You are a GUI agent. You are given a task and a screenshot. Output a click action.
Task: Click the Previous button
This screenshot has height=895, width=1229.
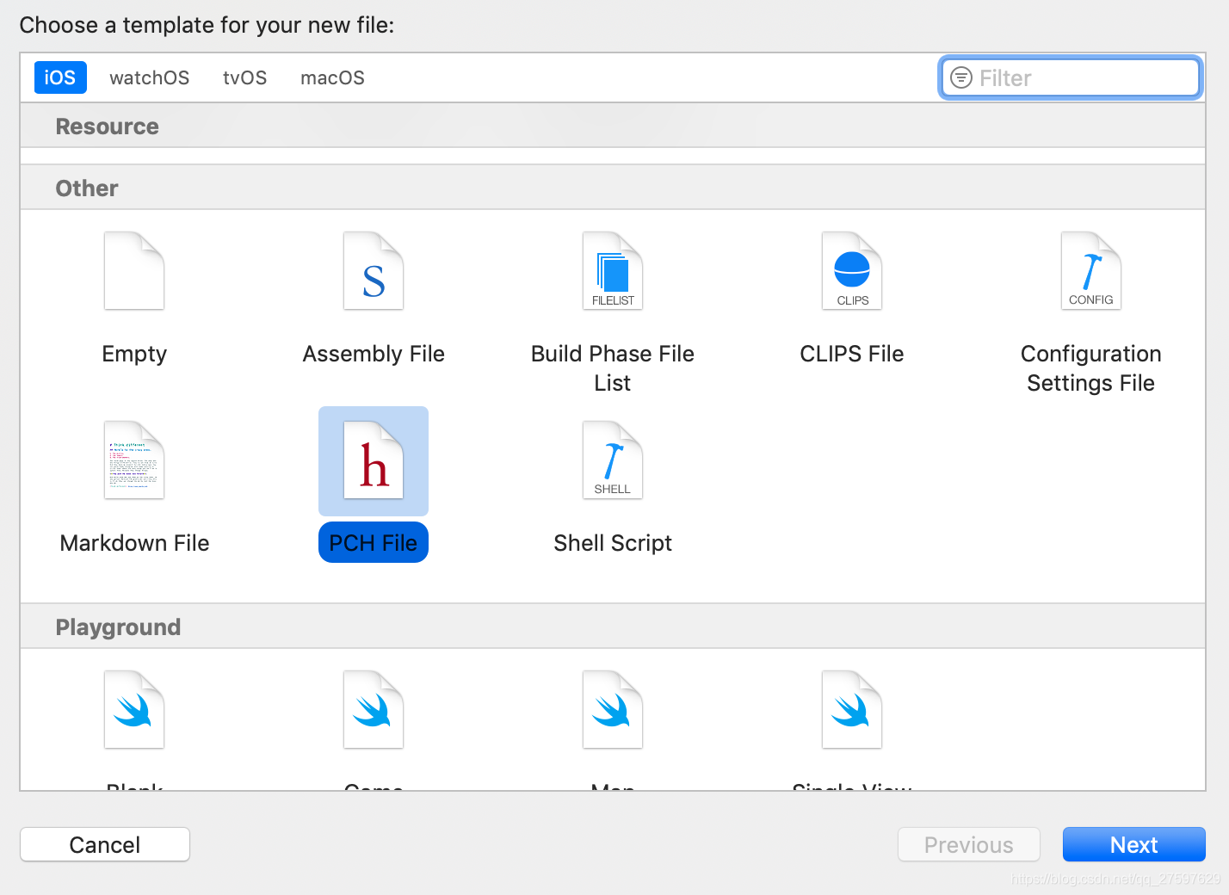969,844
